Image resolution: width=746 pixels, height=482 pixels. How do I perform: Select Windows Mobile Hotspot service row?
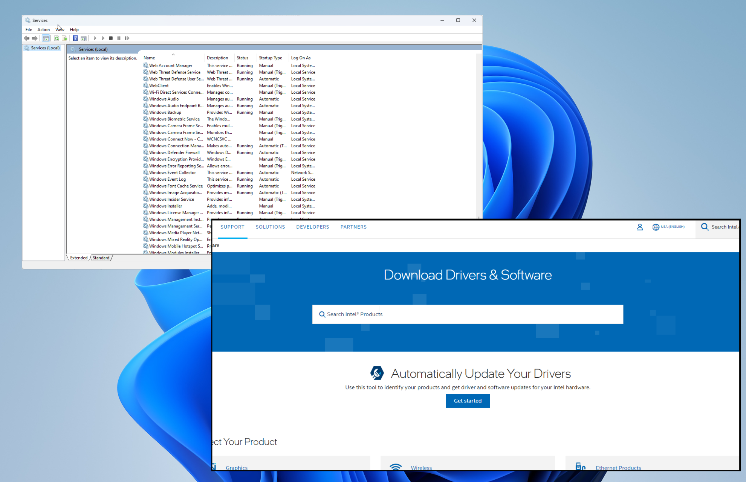click(x=177, y=246)
